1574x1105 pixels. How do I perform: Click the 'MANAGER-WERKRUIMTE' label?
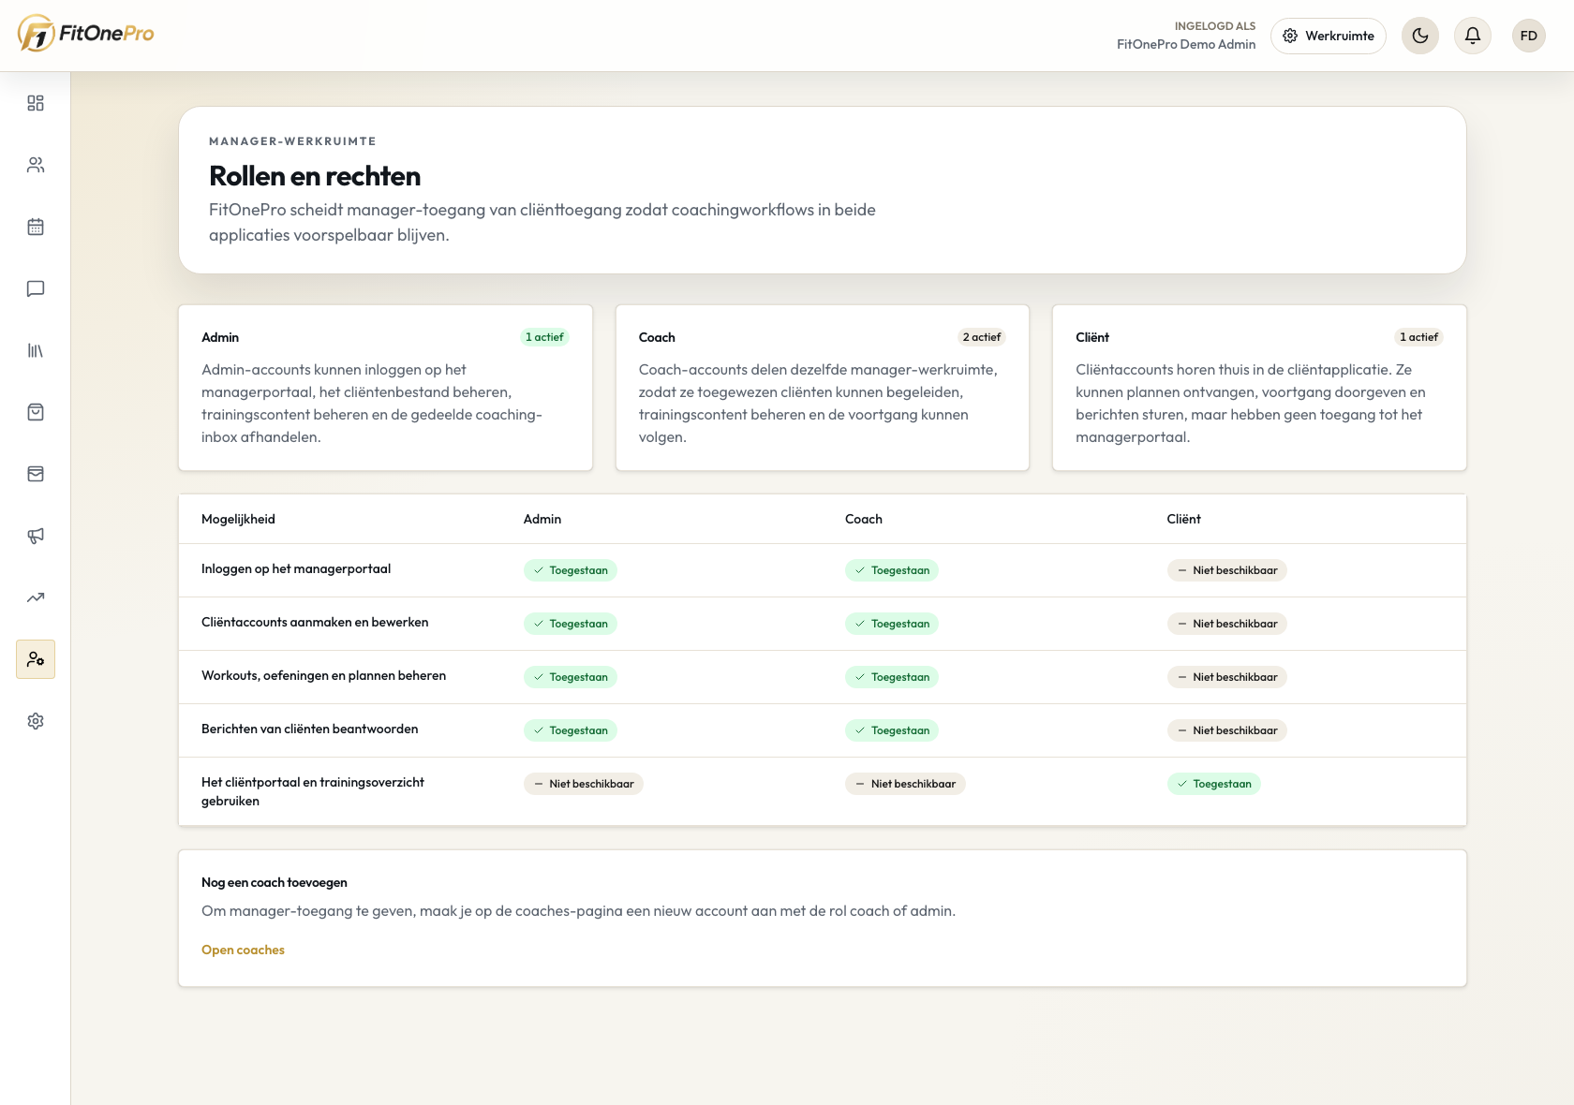(292, 141)
